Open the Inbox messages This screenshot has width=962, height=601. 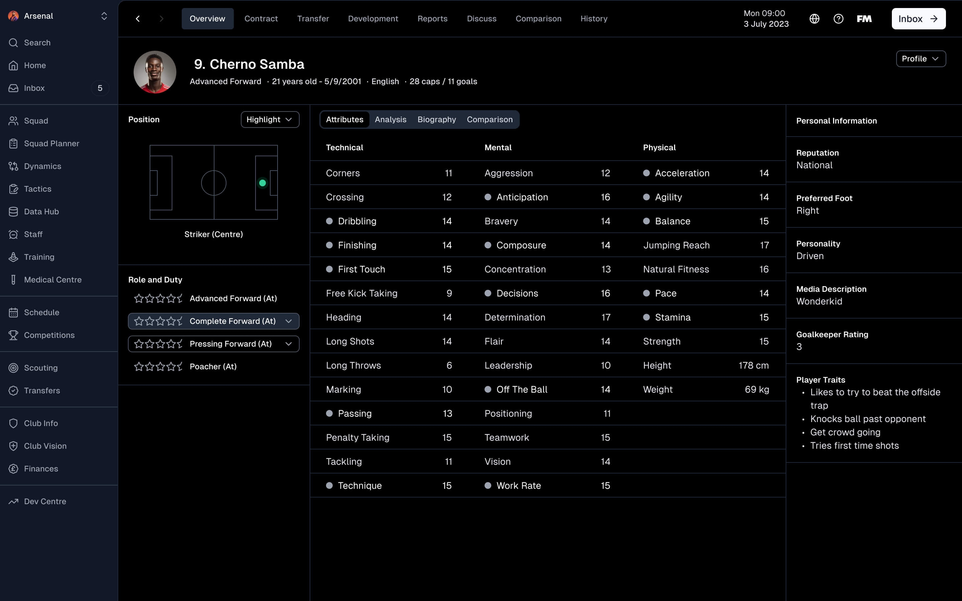918,18
